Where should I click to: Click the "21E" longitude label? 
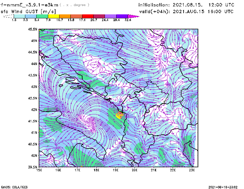click(x=154, y=170)
